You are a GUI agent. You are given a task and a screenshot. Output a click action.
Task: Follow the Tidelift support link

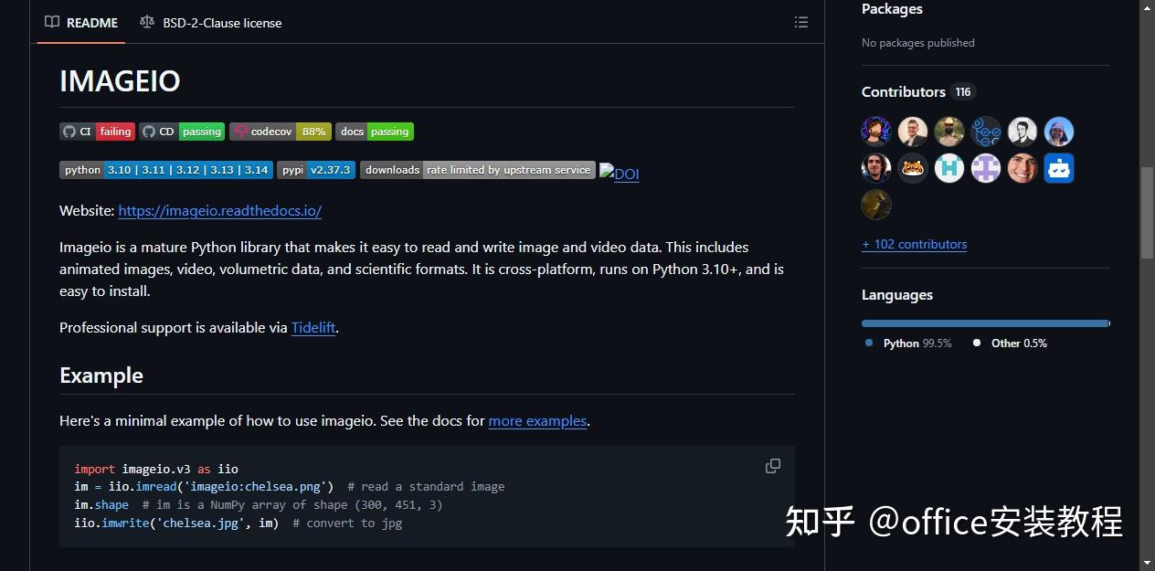click(x=313, y=327)
